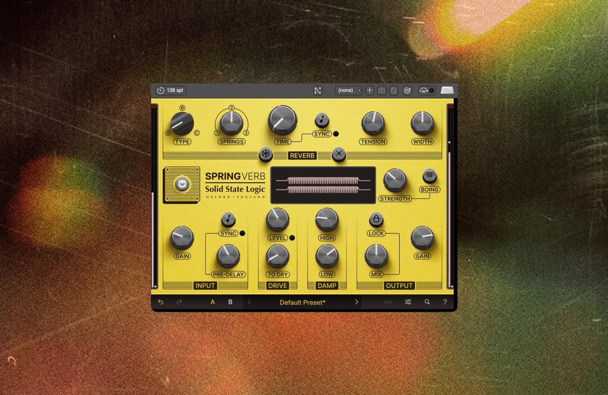Select springs count 2
Screen dimensions: 608x395
pos(232,108)
